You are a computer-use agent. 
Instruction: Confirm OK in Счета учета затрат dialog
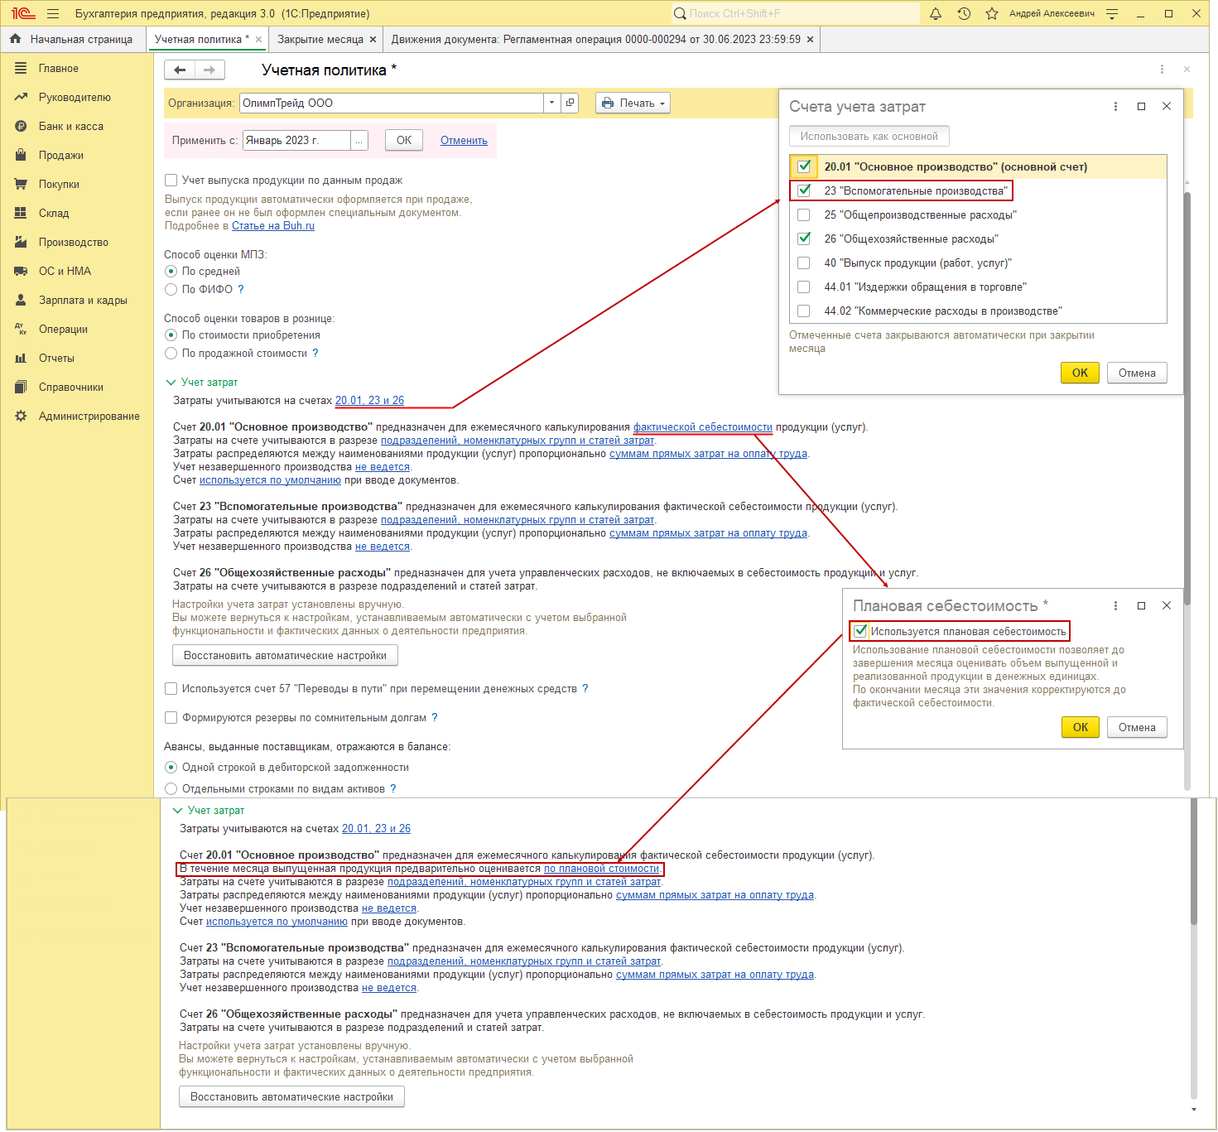(x=1080, y=373)
